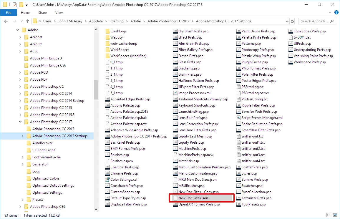Expand the Presets folder in tree
The image size is (340, 219).
23,200
